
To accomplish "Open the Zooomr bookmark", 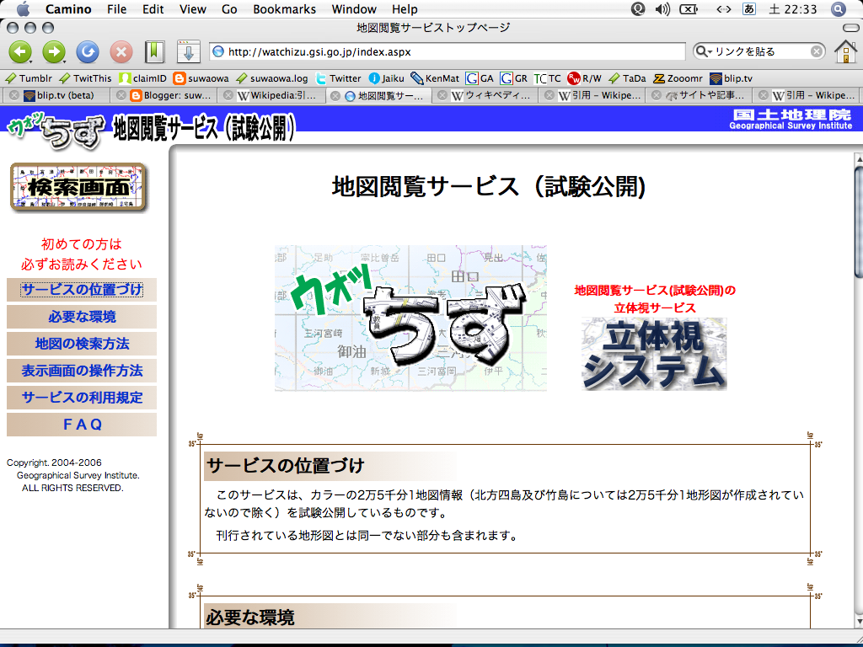I will click(678, 78).
